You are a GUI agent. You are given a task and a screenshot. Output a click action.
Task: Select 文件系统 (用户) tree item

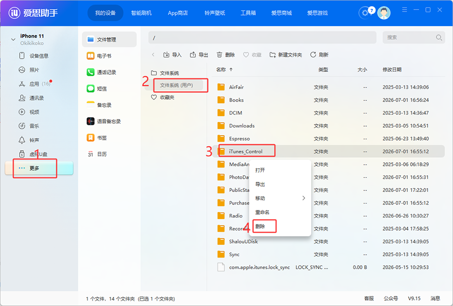(177, 85)
